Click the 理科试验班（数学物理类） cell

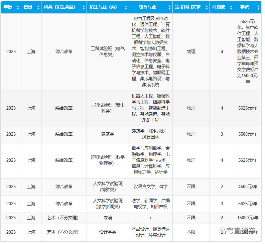coord(108,160)
